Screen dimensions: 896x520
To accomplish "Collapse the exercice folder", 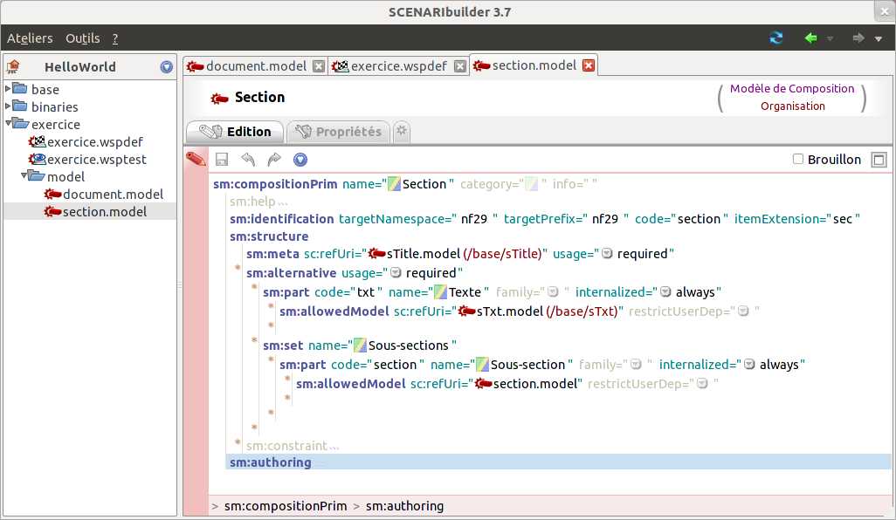I will point(9,123).
